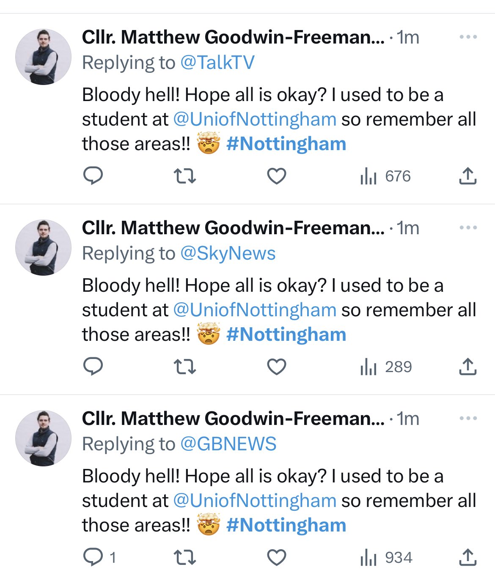Open the reply thread with 1 comment
Viewport: 495px width, 578px height.
coord(99,557)
